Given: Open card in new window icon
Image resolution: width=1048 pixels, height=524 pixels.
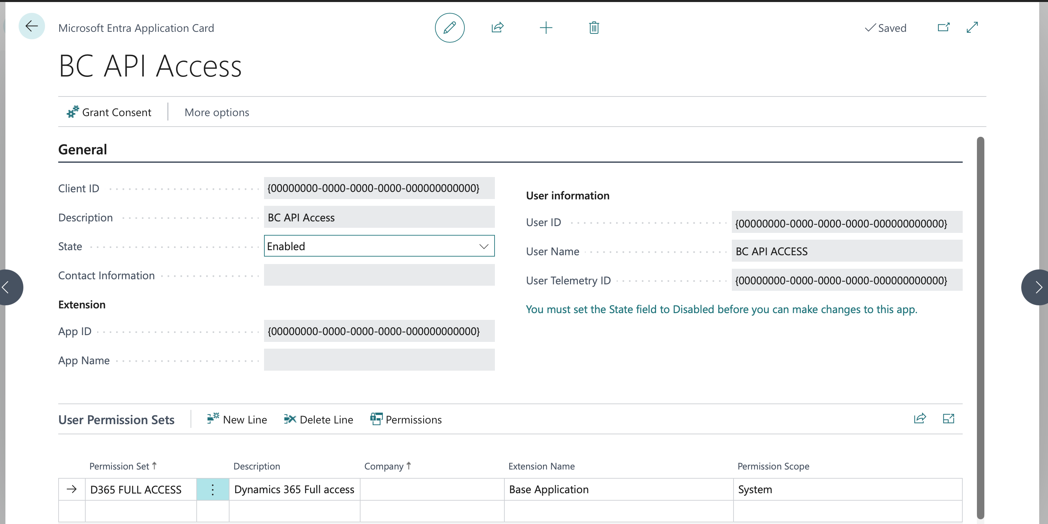Looking at the screenshot, I should point(943,28).
